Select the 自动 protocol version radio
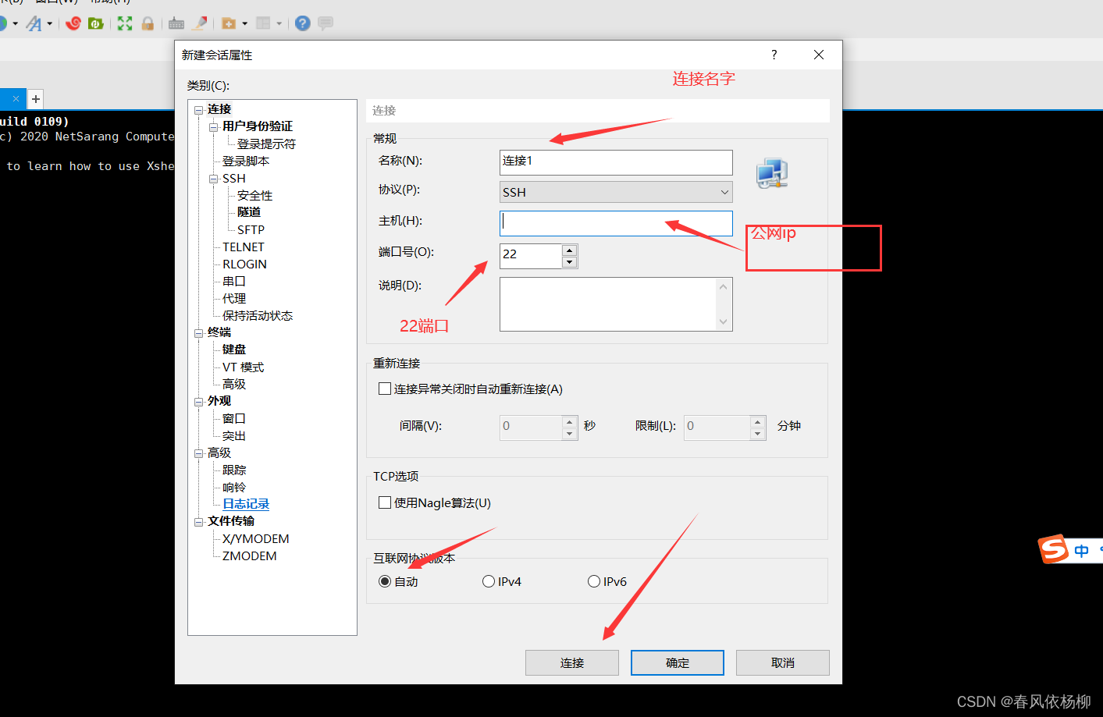This screenshot has height=717, width=1103. pyautogui.click(x=385, y=581)
